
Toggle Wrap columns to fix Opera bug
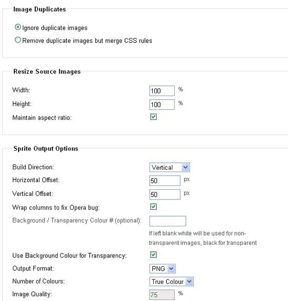click(154, 206)
